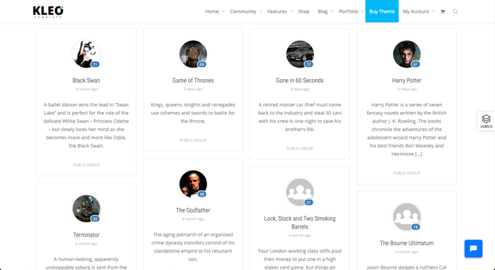Expand the Home menu chevron

pos(223,11)
